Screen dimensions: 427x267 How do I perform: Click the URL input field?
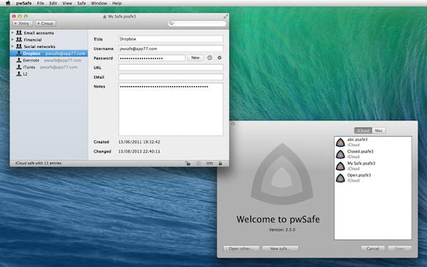[171, 68]
